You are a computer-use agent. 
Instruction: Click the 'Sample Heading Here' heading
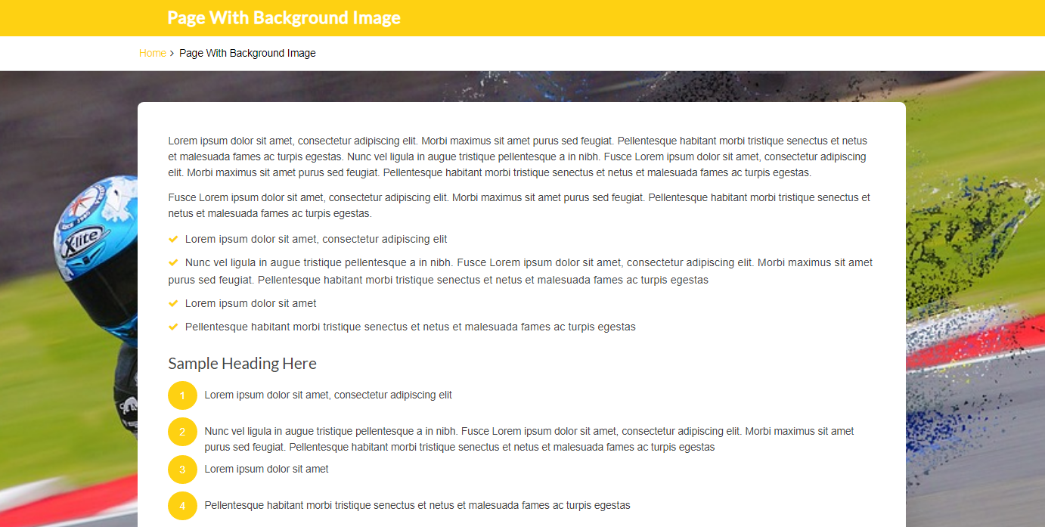tap(242, 364)
